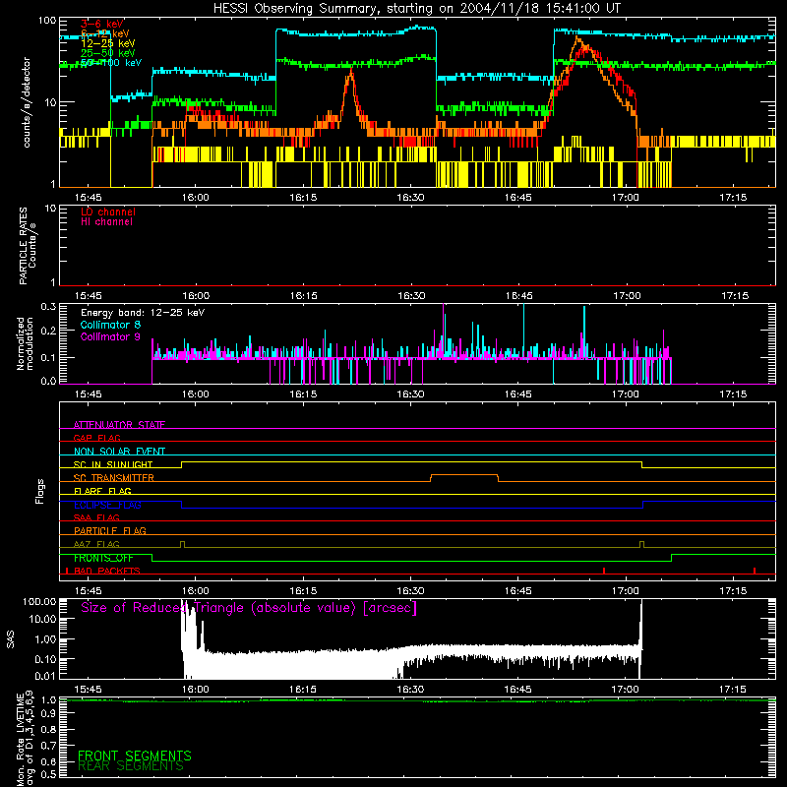Click the Normalized modulation axis label

[x=25, y=343]
